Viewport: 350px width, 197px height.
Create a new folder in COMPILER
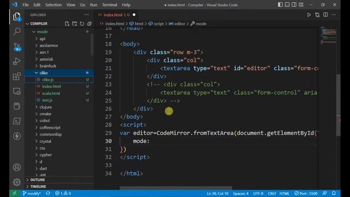coord(74,24)
